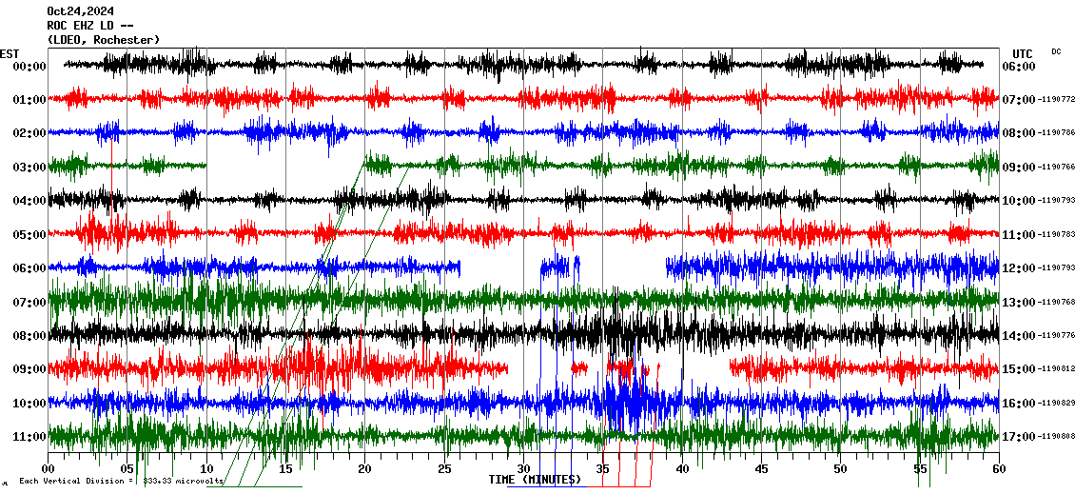Click the EST column heading
The width and height of the screenshot is (1075, 494).
tap(10, 53)
